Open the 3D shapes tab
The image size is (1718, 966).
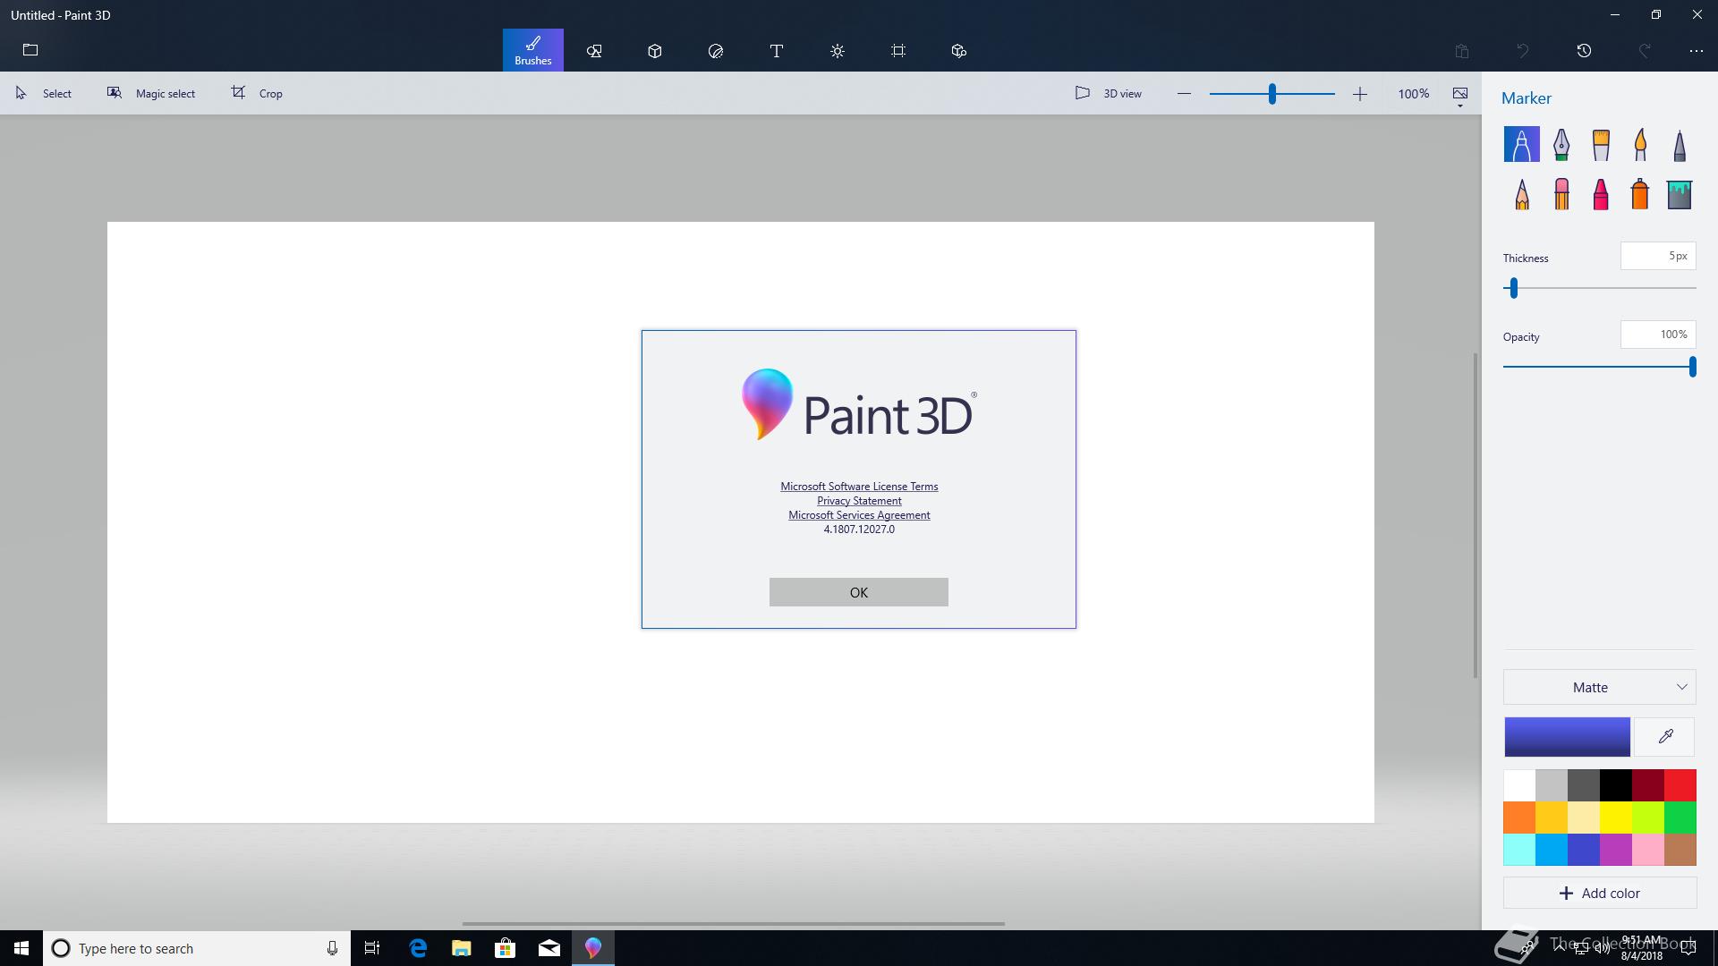point(655,51)
